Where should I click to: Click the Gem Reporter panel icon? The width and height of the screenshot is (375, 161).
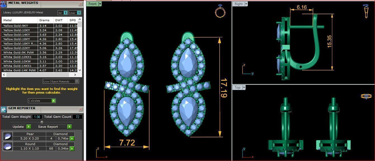tap(3, 109)
